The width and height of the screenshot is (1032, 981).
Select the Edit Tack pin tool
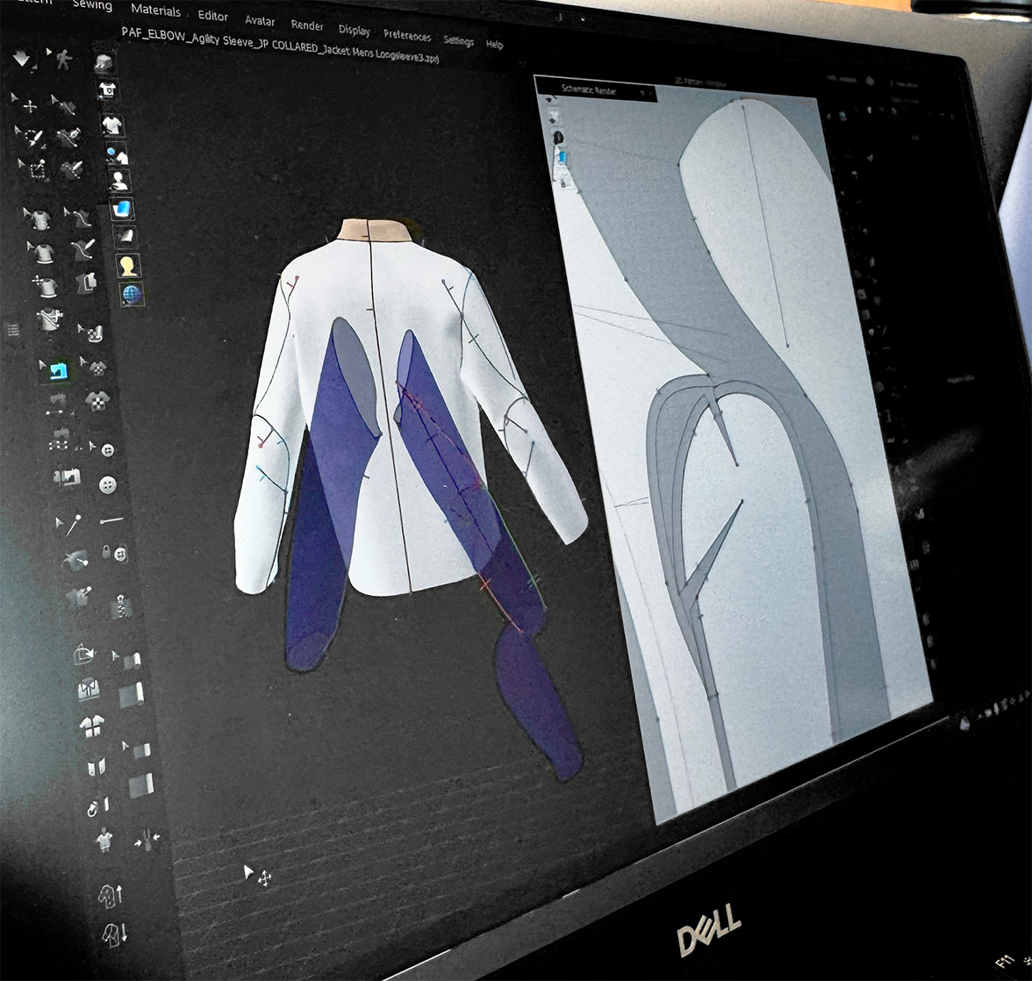click(72, 525)
